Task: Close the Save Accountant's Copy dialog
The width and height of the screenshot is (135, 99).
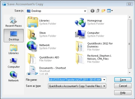Action: 129,4
